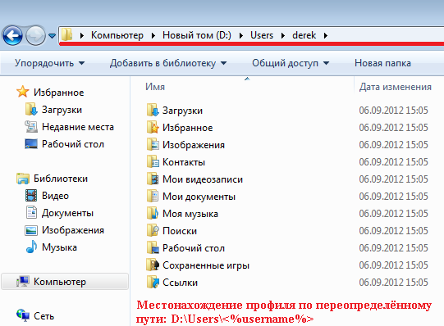Select Изображения folder icon in file list

point(153,144)
